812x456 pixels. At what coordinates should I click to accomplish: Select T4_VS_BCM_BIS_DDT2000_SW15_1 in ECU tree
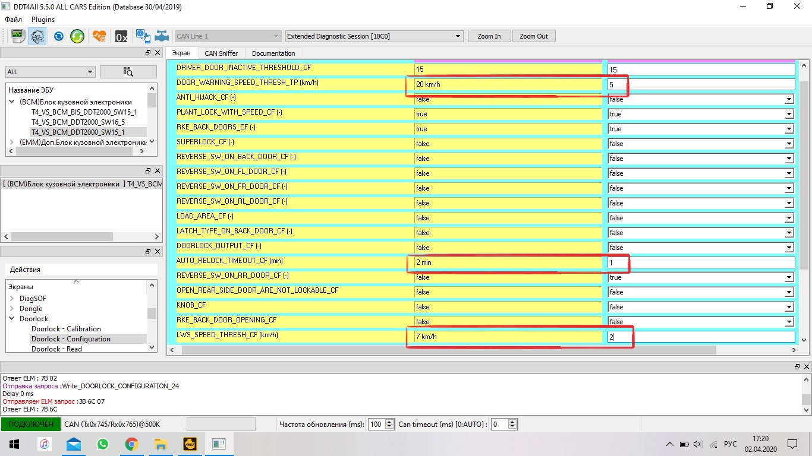tap(84, 112)
